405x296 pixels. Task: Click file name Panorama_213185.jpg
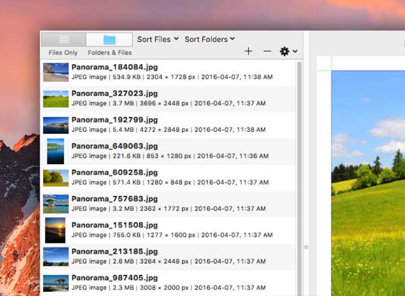(115, 252)
